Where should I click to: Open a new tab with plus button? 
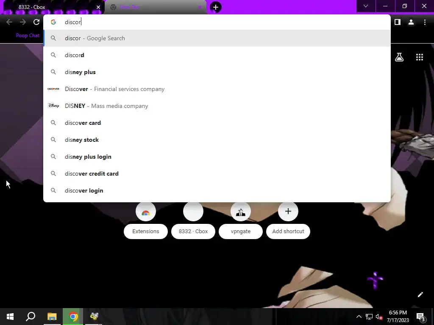click(216, 7)
